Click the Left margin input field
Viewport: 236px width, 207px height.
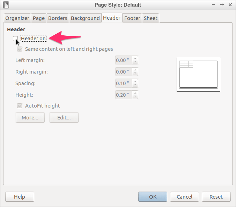click(x=124, y=60)
